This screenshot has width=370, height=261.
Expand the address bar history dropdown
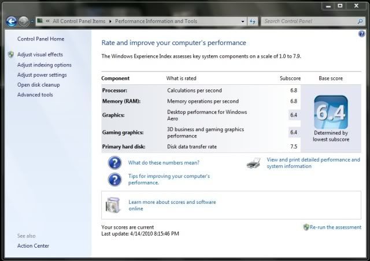point(243,21)
